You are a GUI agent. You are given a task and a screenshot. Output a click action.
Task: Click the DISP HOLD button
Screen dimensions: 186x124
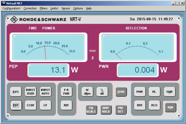click(106, 110)
